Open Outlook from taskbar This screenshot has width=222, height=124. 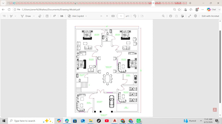(x=83, y=121)
